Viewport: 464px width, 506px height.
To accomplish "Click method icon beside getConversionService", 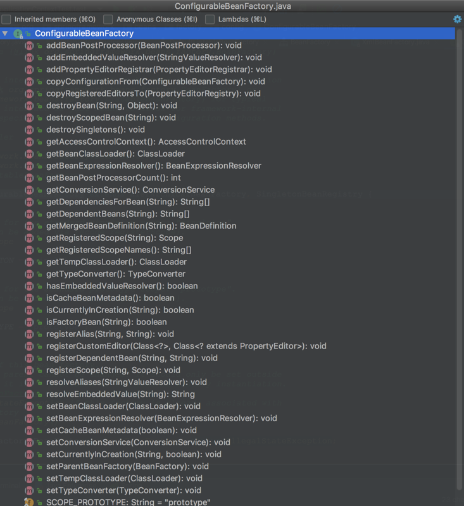I will click(29, 190).
